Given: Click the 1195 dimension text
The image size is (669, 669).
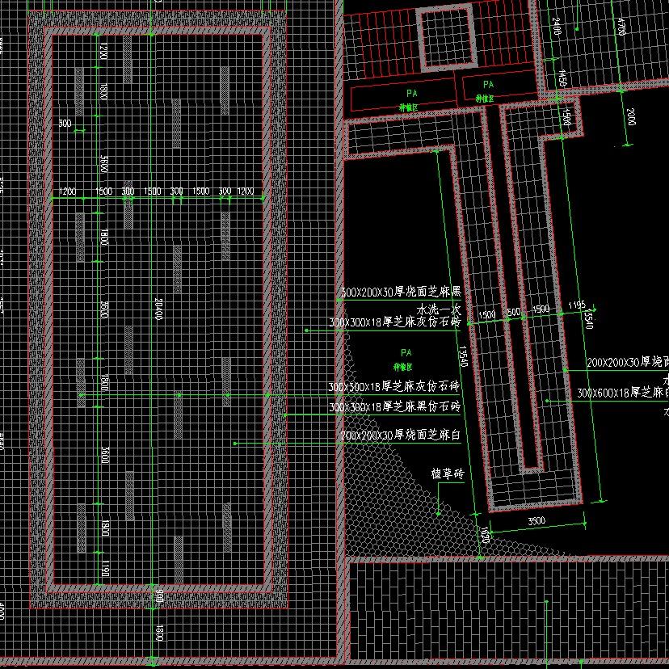Looking at the screenshot, I should coord(576,305).
